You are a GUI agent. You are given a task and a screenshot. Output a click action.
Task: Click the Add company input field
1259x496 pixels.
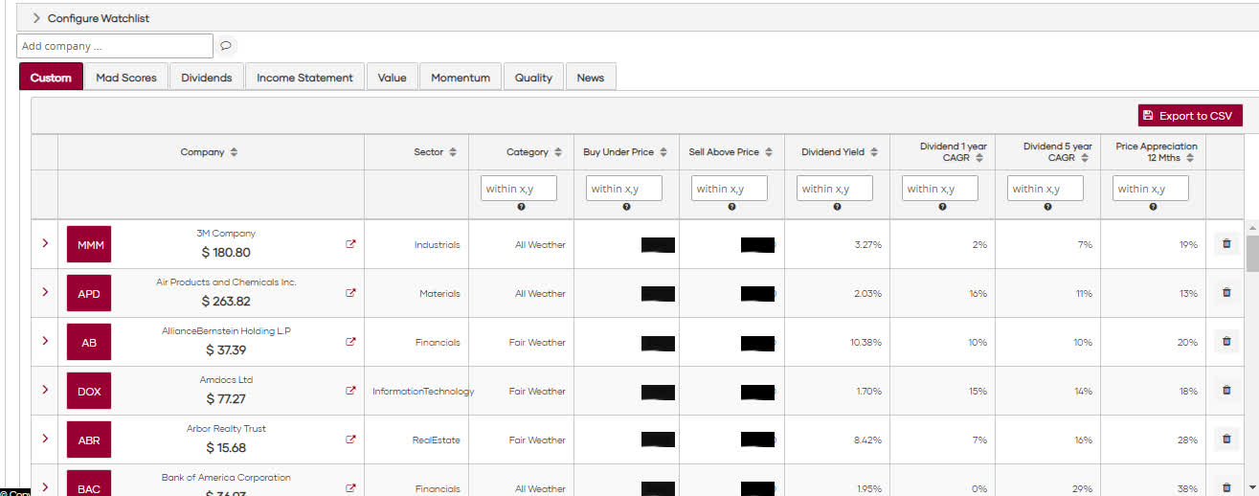point(115,46)
